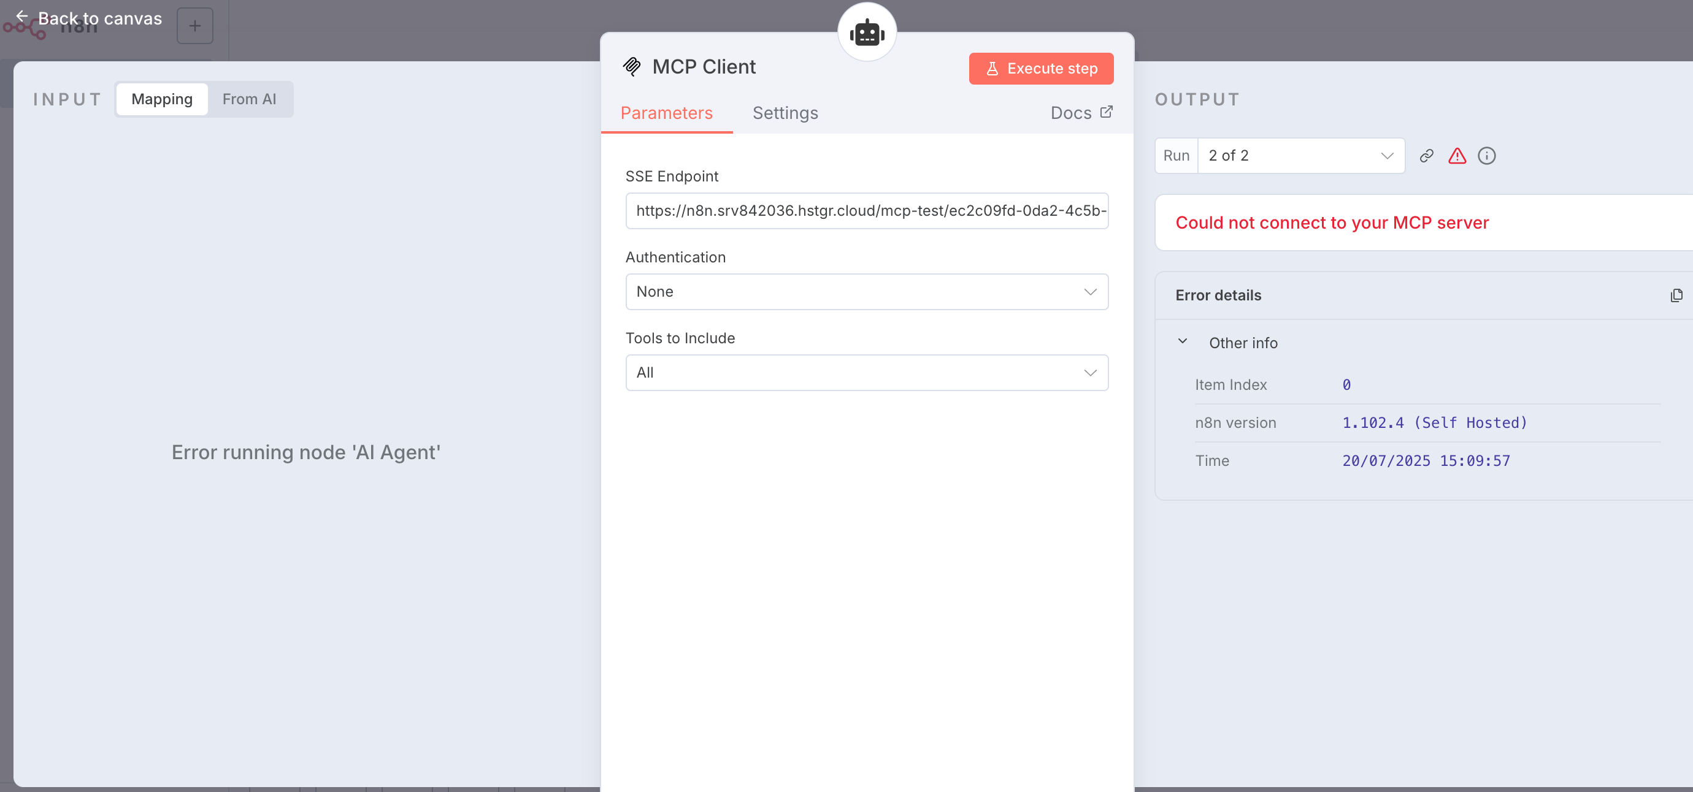Open the Run selector 2 of 2
The height and width of the screenshot is (792, 1693).
click(x=1300, y=156)
